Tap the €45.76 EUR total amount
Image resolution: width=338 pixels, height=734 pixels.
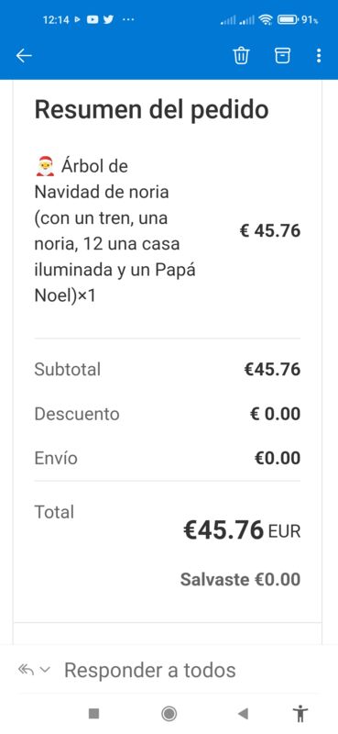pos(242,530)
